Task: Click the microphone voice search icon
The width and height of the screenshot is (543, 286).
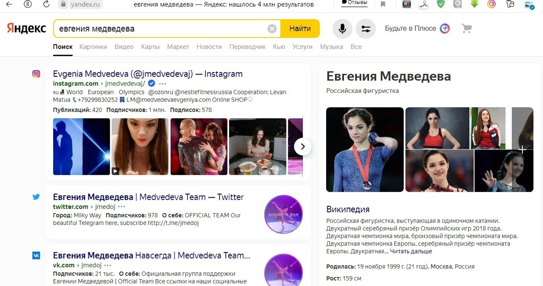Action: pos(342,29)
